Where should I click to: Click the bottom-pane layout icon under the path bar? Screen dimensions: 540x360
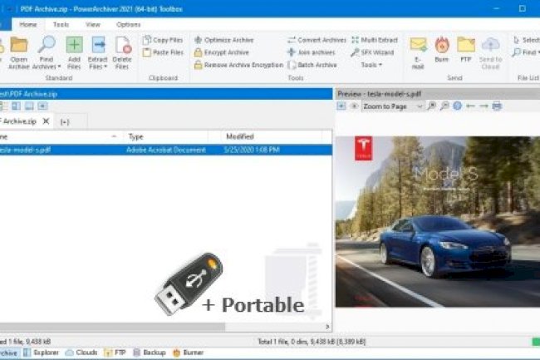click(29, 106)
